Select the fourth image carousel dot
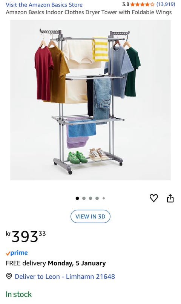 pyautogui.click(x=97, y=199)
